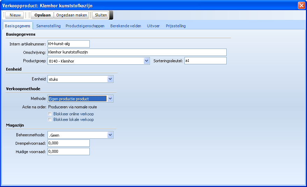Enable Blokkeer online verkoop checkbox

coord(50,114)
